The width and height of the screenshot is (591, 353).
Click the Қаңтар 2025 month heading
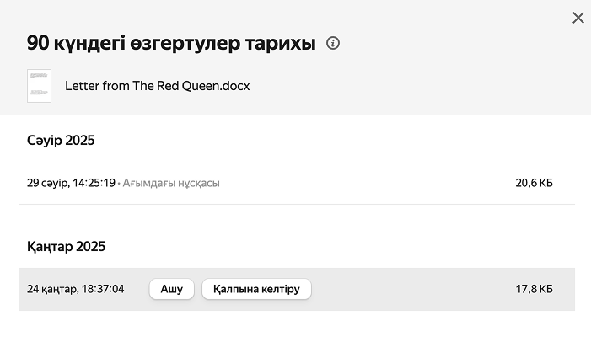[66, 247]
